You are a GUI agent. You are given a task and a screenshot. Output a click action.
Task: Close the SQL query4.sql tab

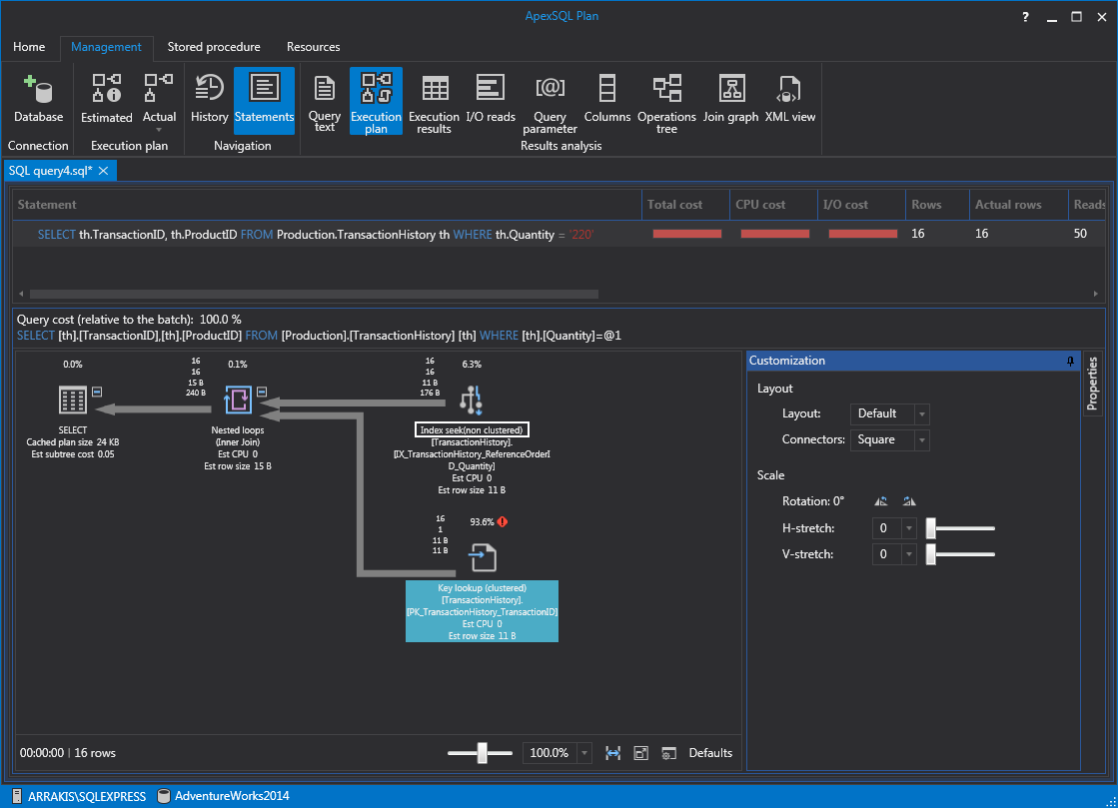103,171
